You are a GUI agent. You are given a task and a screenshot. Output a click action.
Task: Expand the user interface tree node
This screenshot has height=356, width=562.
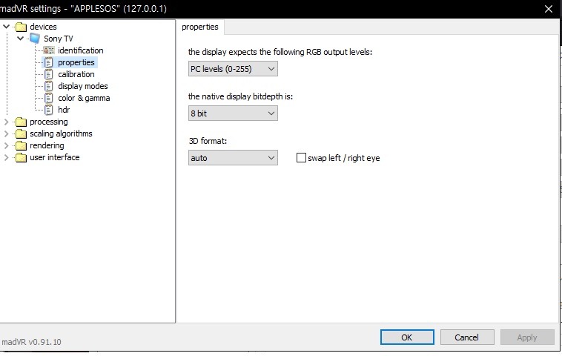click(7, 157)
